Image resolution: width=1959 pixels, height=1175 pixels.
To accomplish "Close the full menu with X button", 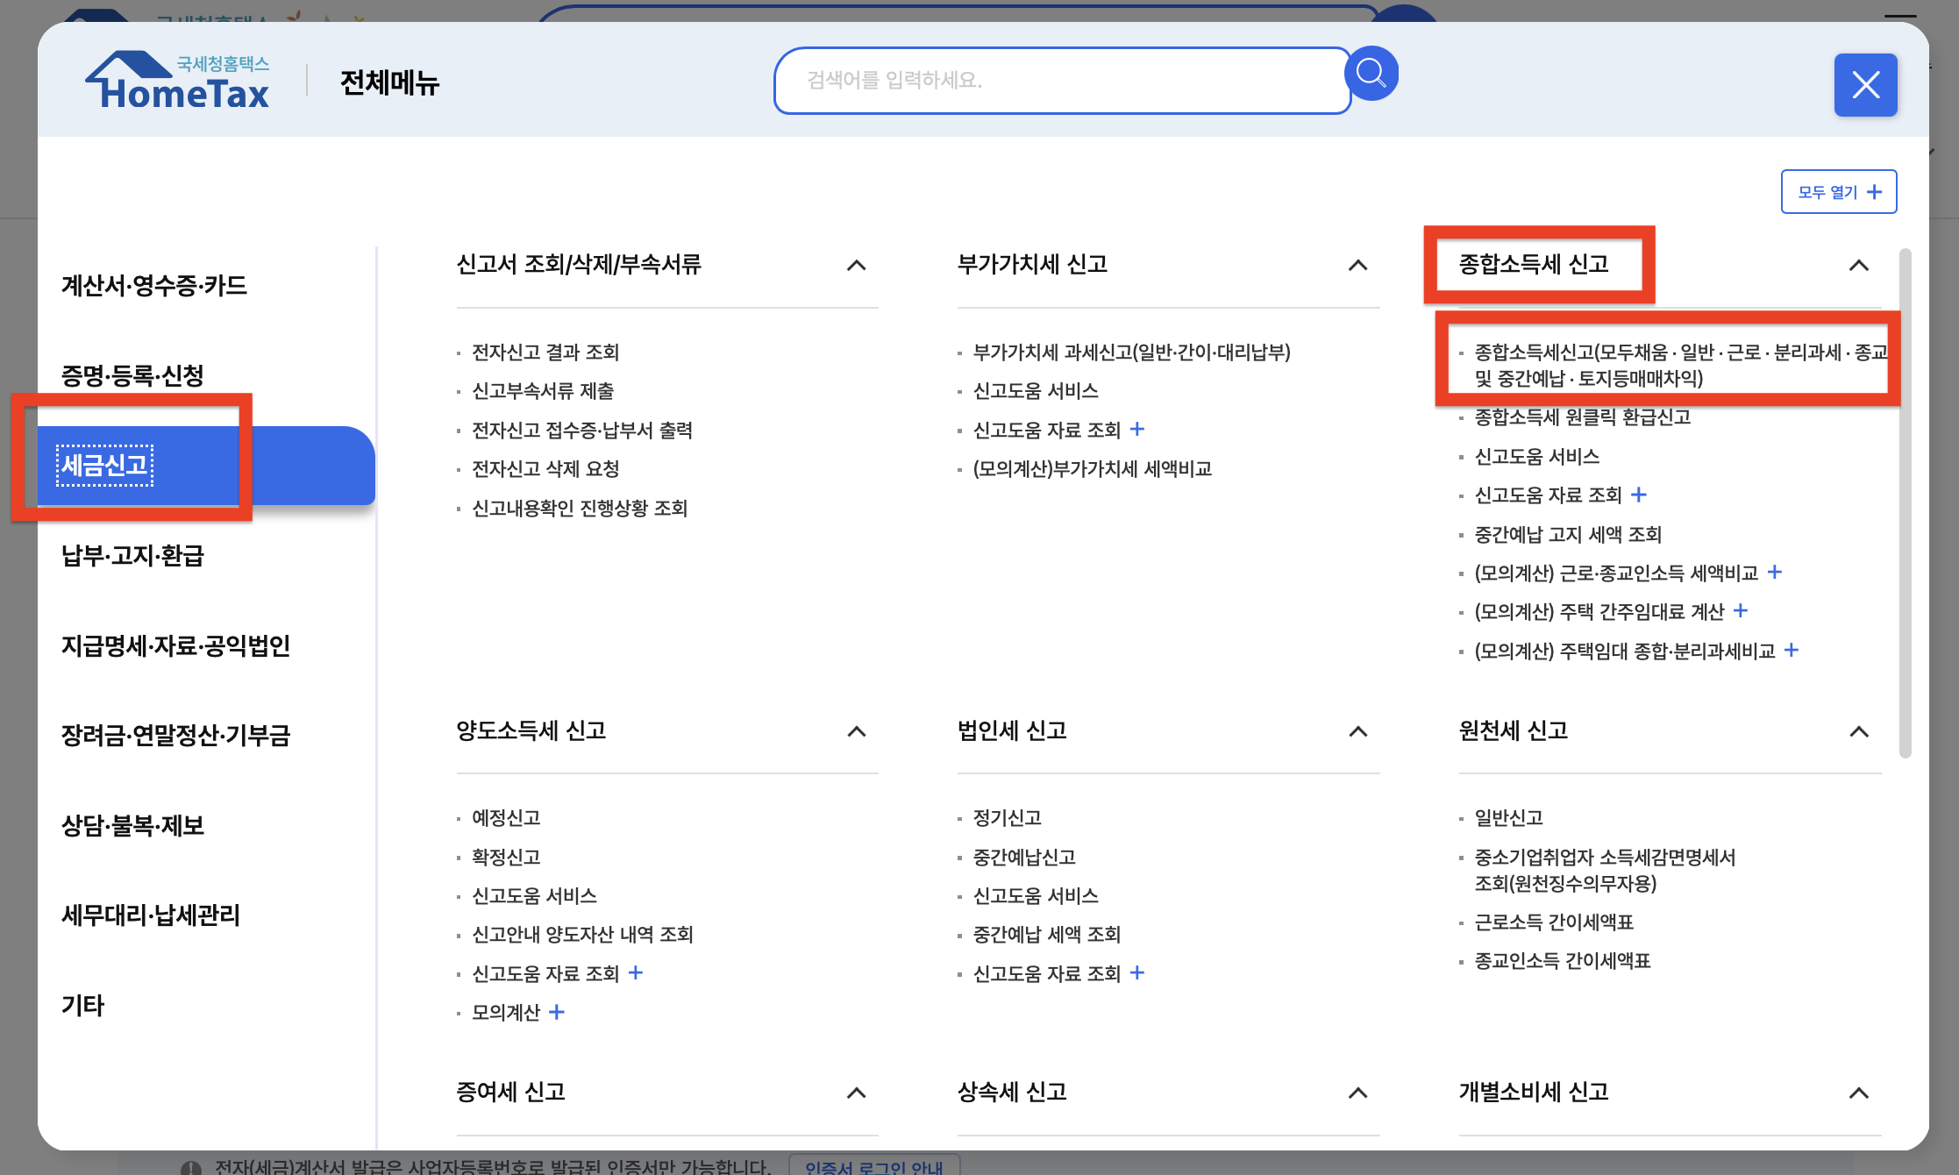I will click(1865, 85).
